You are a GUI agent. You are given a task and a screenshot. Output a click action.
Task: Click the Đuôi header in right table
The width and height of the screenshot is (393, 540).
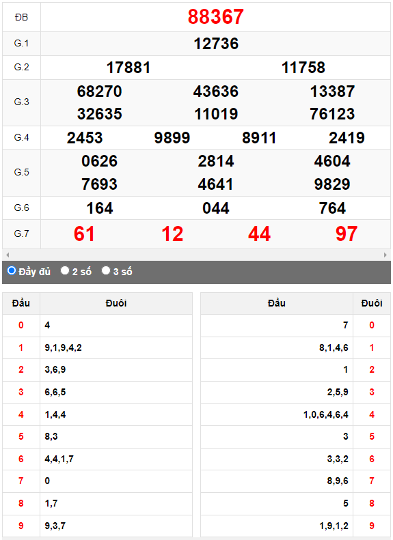point(372,303)
